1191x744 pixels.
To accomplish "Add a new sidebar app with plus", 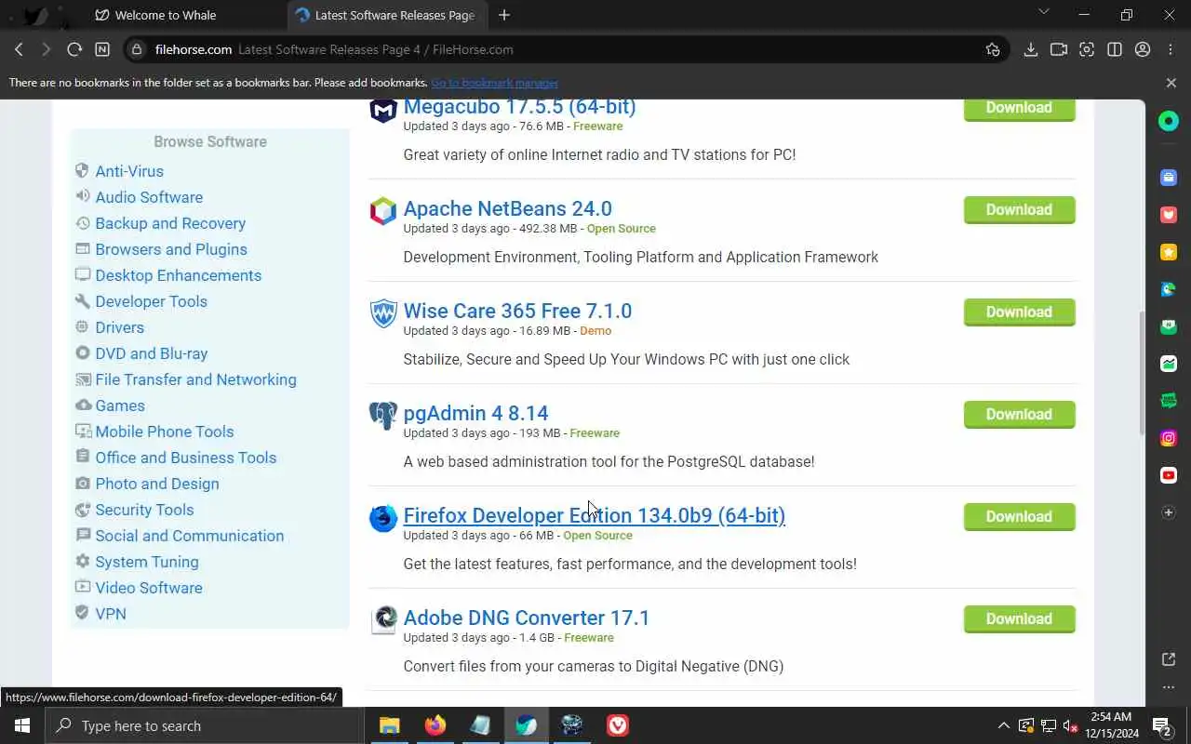I will 1169,512.
